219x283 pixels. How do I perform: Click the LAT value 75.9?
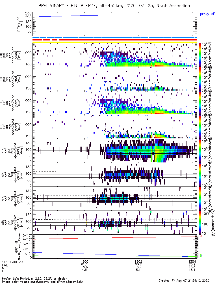(192, 264)
